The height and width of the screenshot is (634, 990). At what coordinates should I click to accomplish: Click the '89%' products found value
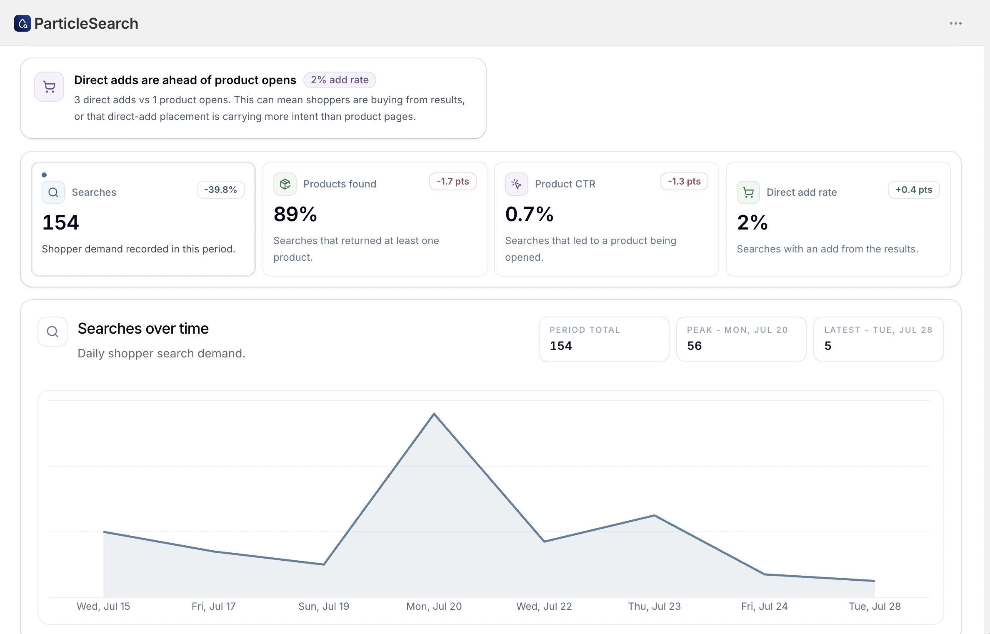click(x=295, y=214)
